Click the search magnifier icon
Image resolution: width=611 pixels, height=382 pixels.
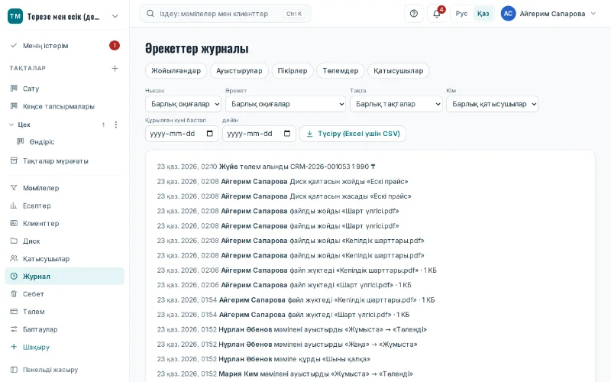(150, 14)
